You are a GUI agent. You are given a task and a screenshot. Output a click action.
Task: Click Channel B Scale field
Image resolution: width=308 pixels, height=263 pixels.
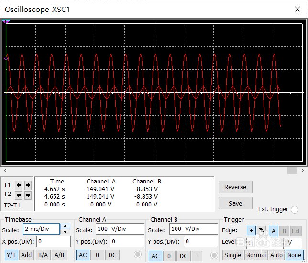click(194, 229)
